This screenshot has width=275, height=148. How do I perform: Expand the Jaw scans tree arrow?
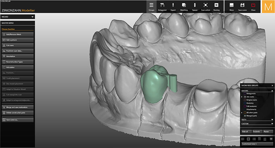click(242, 97)
